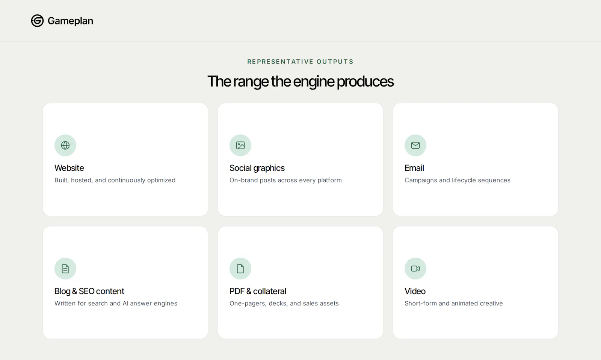Open the PDF & collateral heading
The width and height of the screenshot is (601, 360).
tap(258, 291)
